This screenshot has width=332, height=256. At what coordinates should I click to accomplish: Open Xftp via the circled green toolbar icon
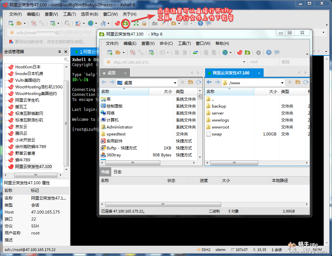126,23
